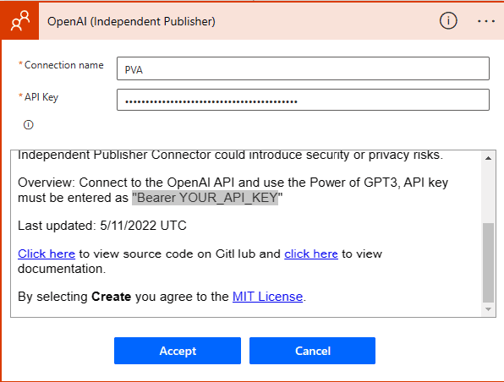Click the Accept button
This screenshot has height=382, width=504.
(178, 351)
